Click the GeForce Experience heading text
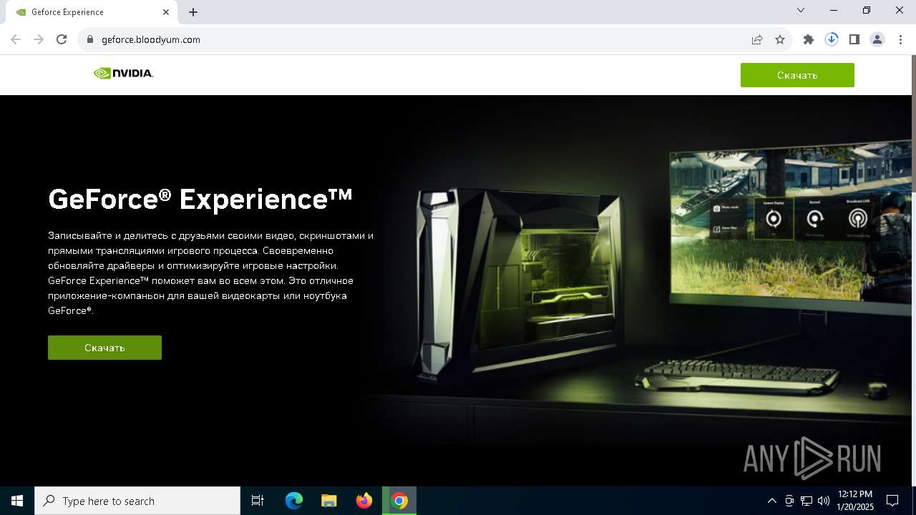This screenshot has width=916, height=515. click(200, 199)
